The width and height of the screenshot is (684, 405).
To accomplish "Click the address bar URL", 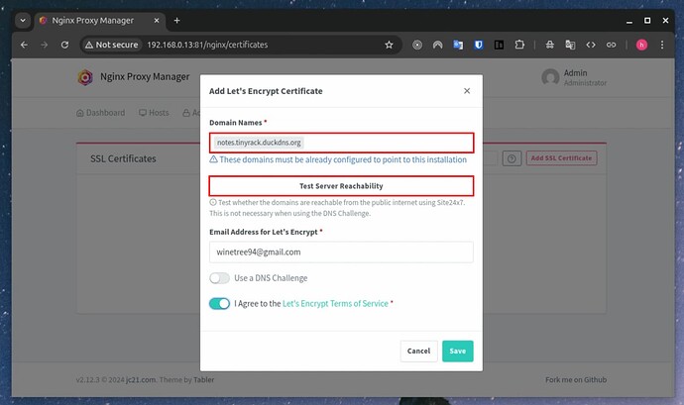I will pyautogui.click(x=207, y=45).
